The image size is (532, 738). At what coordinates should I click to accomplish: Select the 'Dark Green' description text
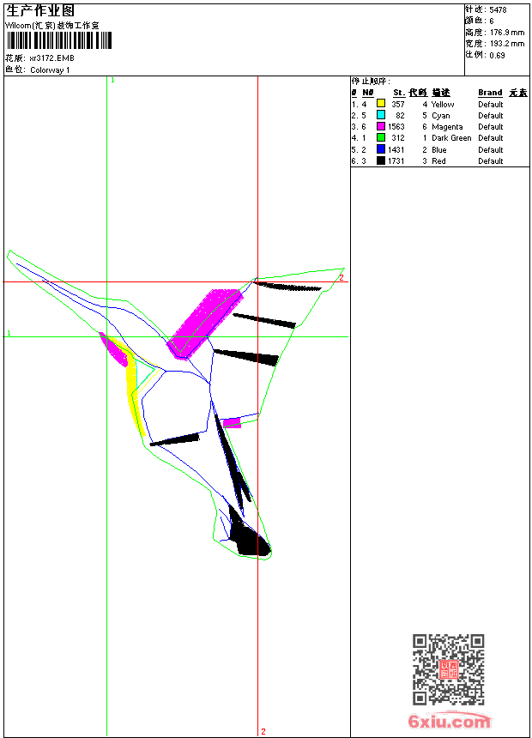pyautogui.click(x=451, y=138)
